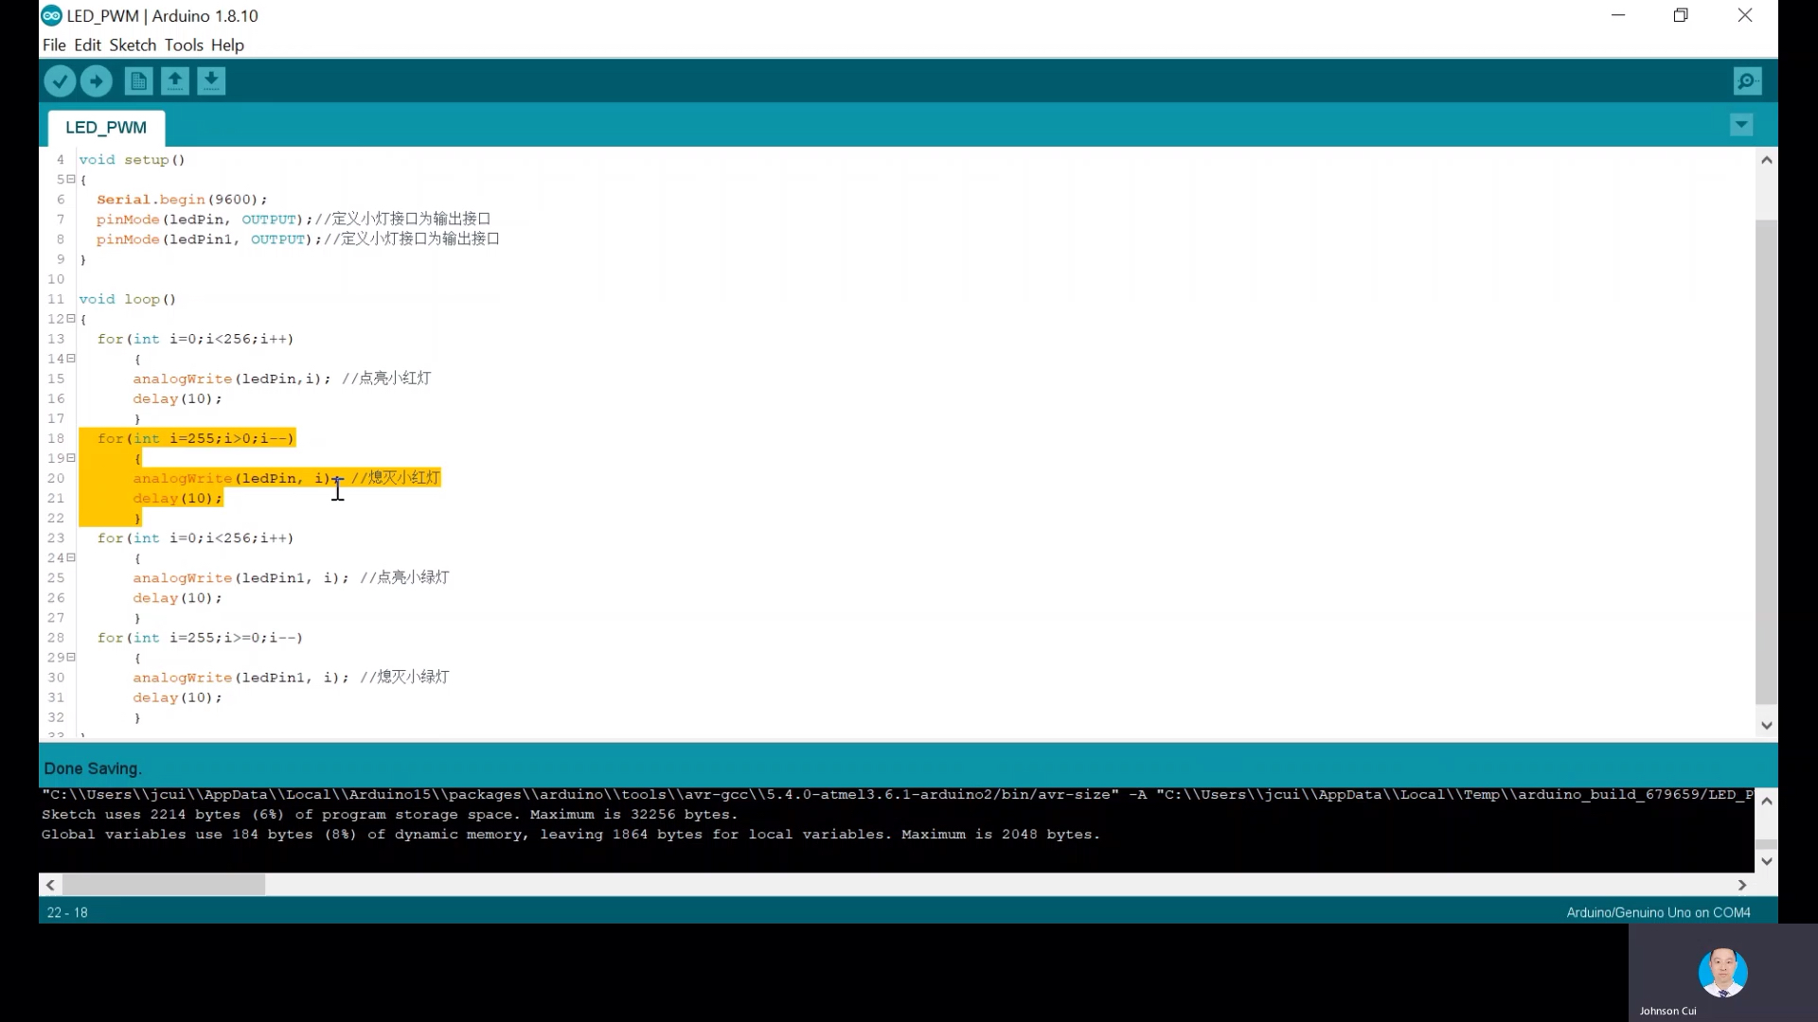Click Johnson Cui's profile avatar
Viewport: 1818px width, 1022px height.
[x=1722, y=972]
